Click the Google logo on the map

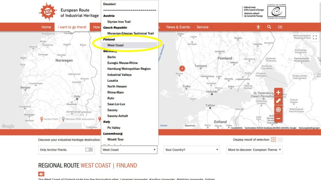click(8, 126)
